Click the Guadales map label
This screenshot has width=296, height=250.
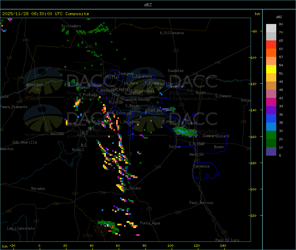[176, 71]
